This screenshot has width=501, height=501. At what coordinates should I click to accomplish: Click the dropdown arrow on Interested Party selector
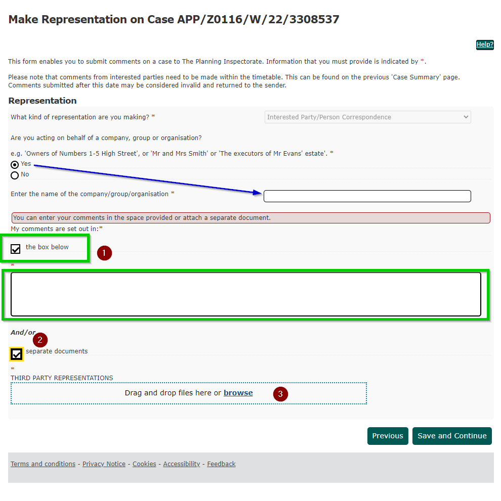click(x=466, y=117)
